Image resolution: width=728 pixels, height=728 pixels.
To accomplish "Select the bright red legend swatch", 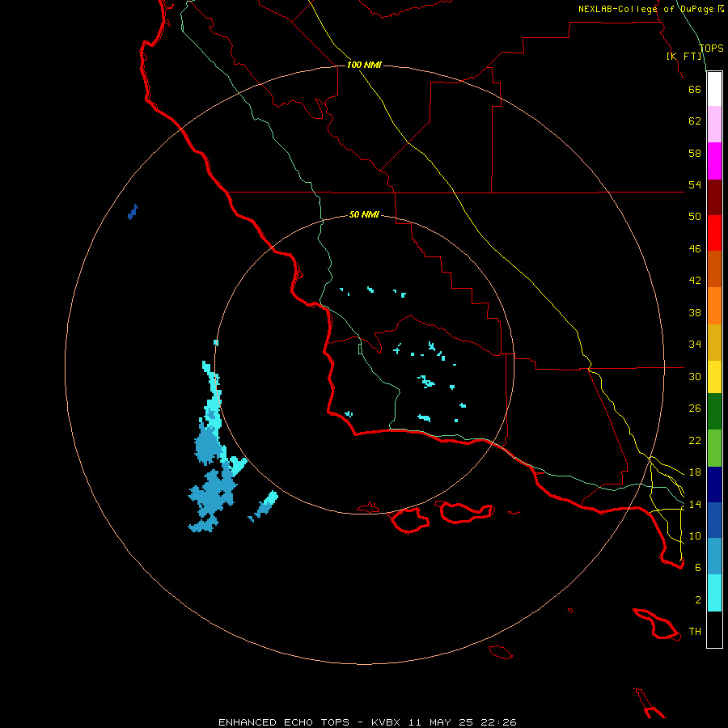I will (x=714, y=233).
